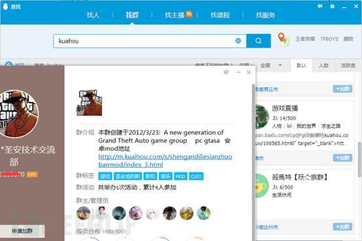This screenshot has height=241, width=362.
Task: Click 加群 button for 游戏直播
Action: tap(342, 158)
